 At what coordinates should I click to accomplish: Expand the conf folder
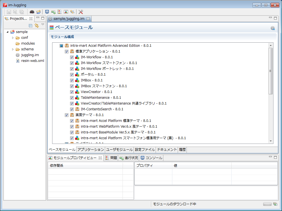pyautogui.click(x=13, y=38)
